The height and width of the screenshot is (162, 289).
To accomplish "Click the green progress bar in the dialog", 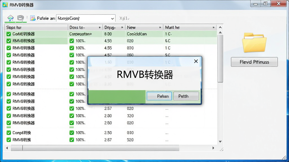I will (117, 97).
